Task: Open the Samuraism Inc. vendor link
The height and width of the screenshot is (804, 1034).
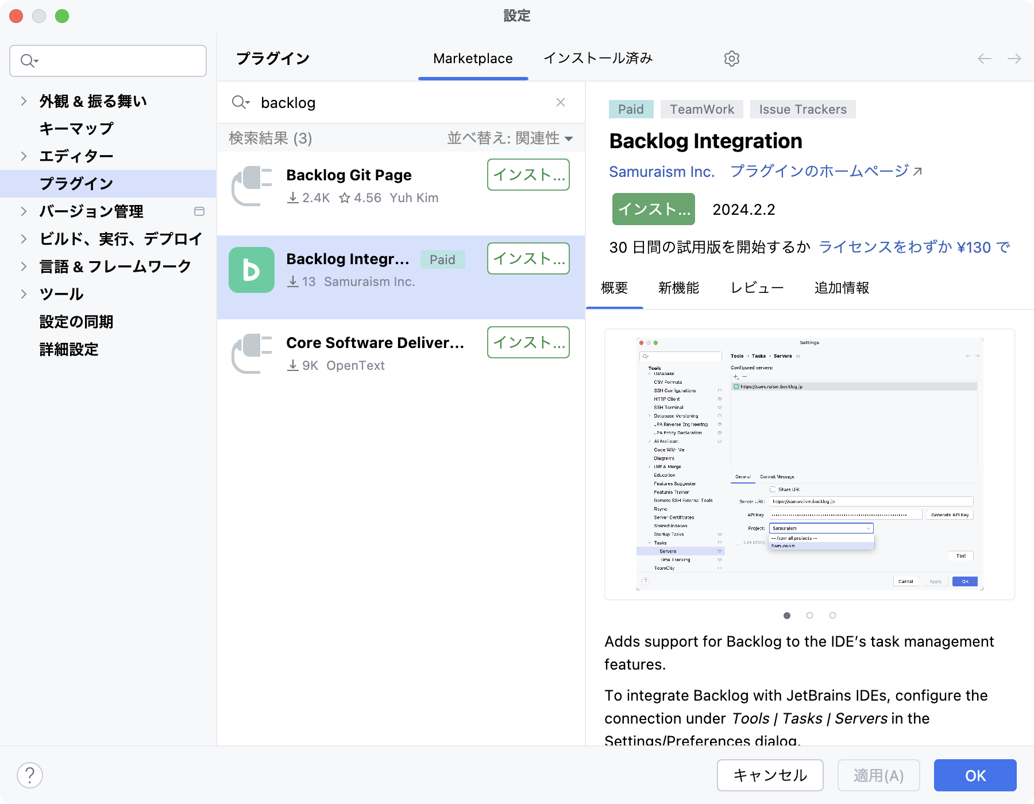Action: coord(662,172)
